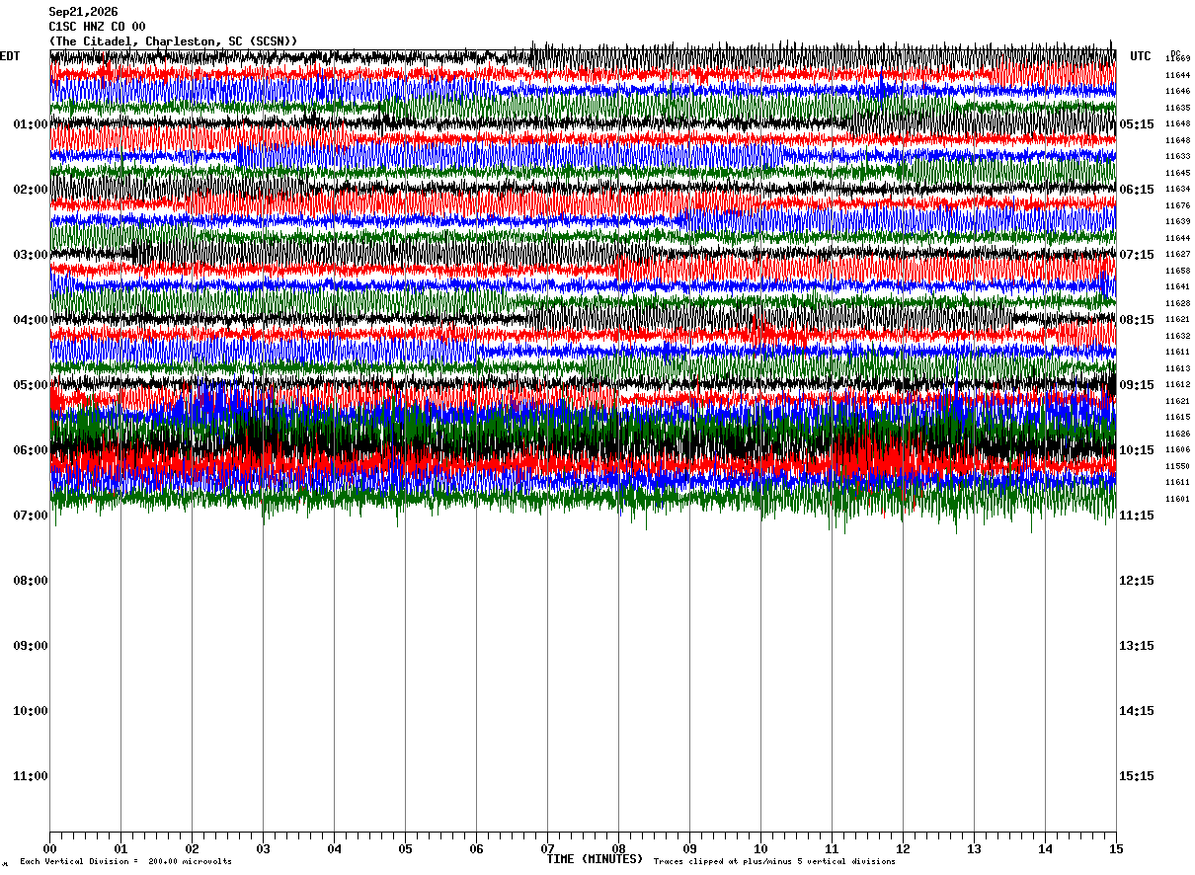The image size is (1195, 875).
Task: Select the 10:15 UTC time label
Action: click(x=1137, y=450)
